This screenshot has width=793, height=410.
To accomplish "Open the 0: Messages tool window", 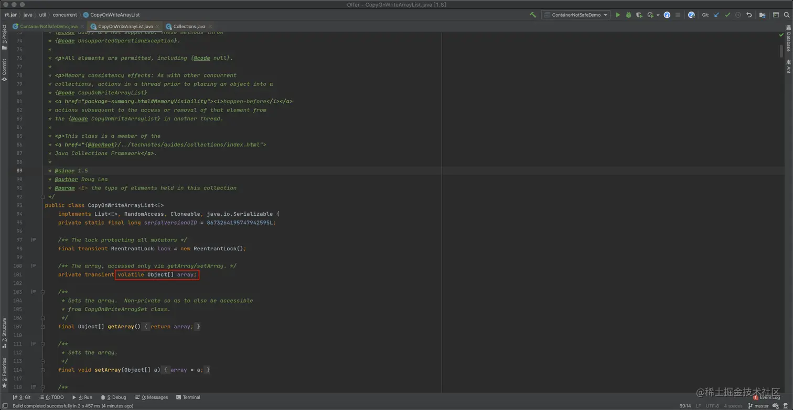I will 152,397.
